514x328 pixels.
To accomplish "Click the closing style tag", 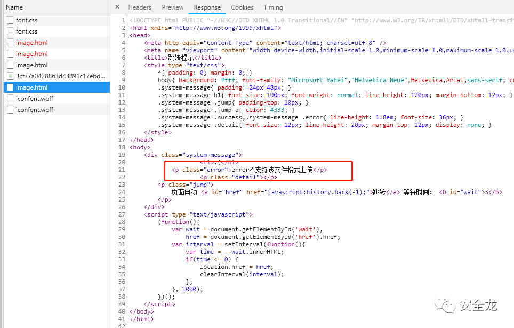I will pyautogui.click(x=158, y=132).
